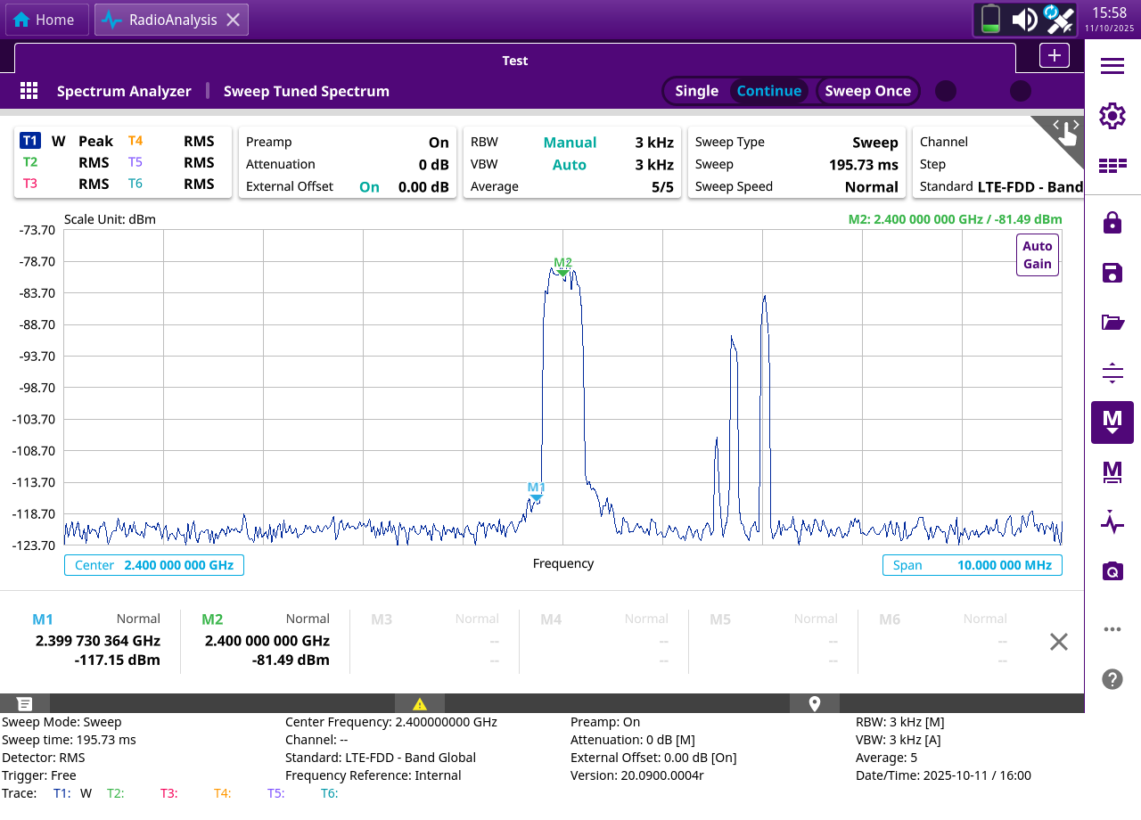Viewport: 1141px width, 820px height.
Task: Open the settings gear icon
Action: [1112, 116]
